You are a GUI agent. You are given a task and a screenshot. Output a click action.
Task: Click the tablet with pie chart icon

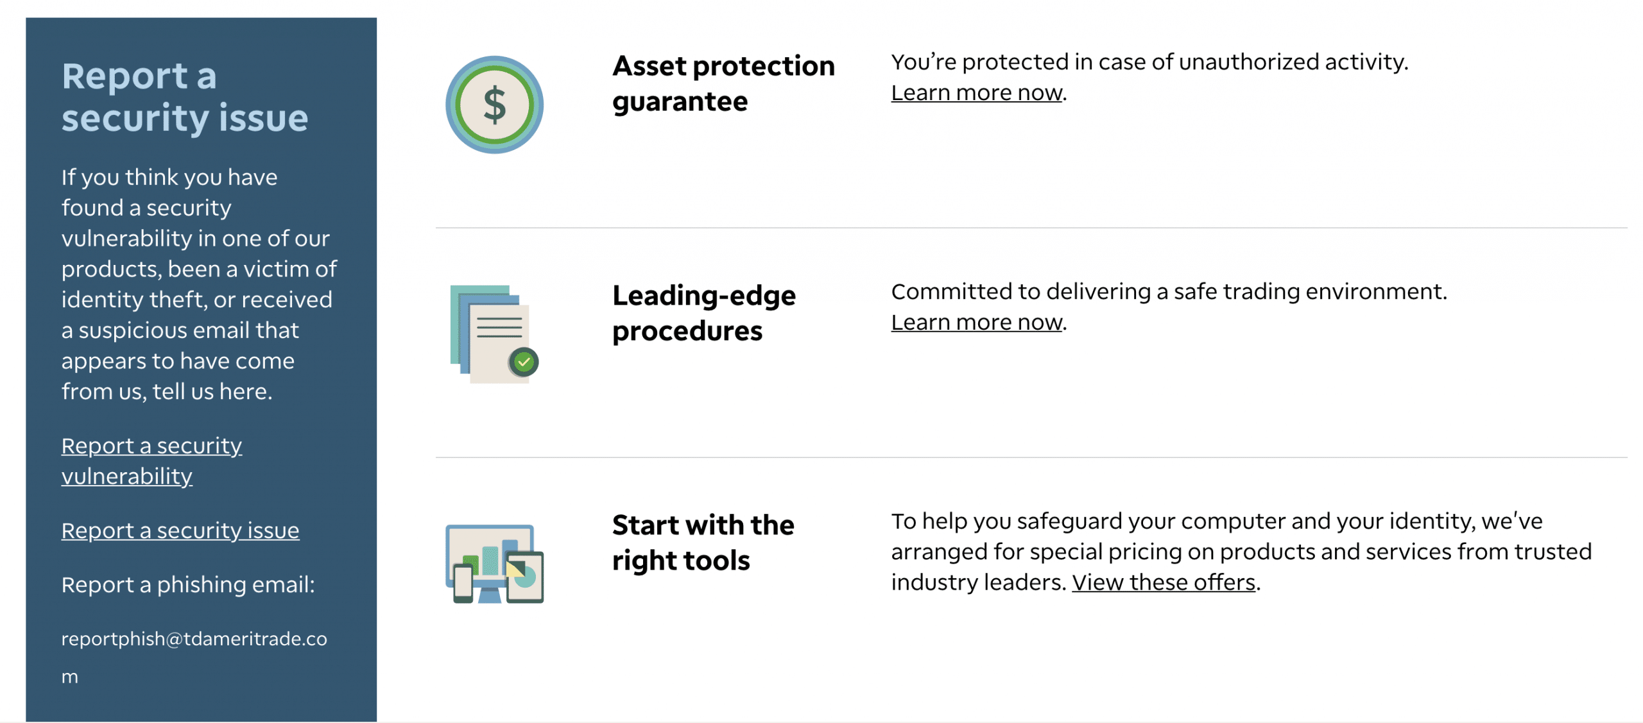tap(525, 577)
